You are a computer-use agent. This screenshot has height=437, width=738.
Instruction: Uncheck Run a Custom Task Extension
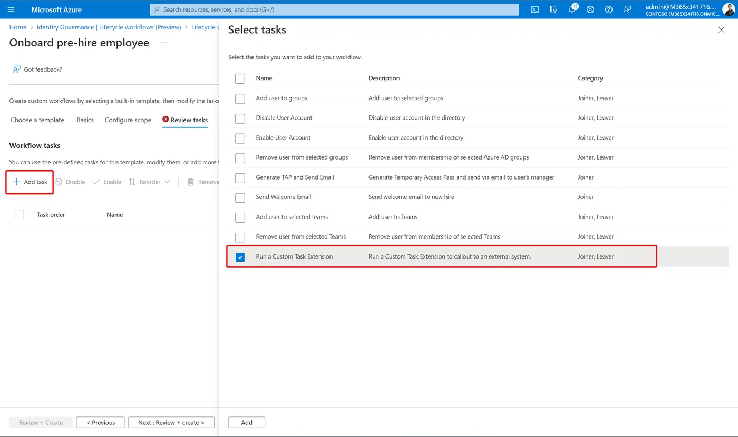coord(240,257)
